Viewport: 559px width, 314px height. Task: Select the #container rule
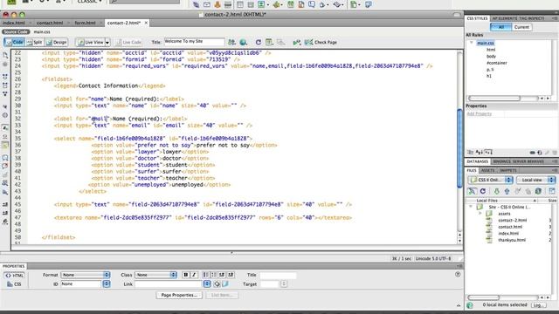(x=497, y=63)
